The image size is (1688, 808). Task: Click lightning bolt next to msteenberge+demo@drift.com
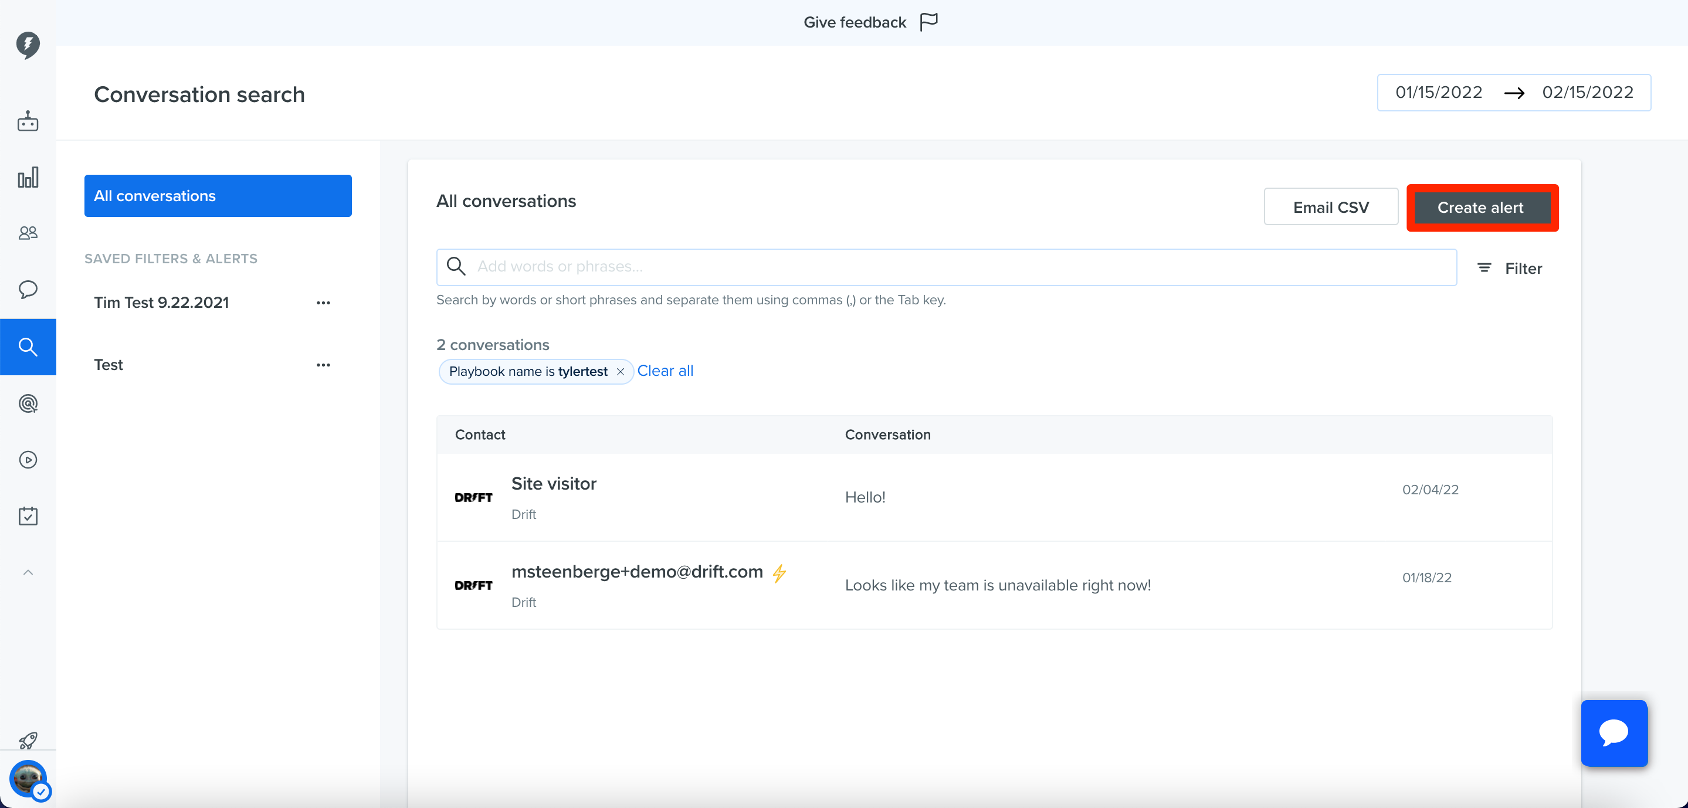[779, 573]
